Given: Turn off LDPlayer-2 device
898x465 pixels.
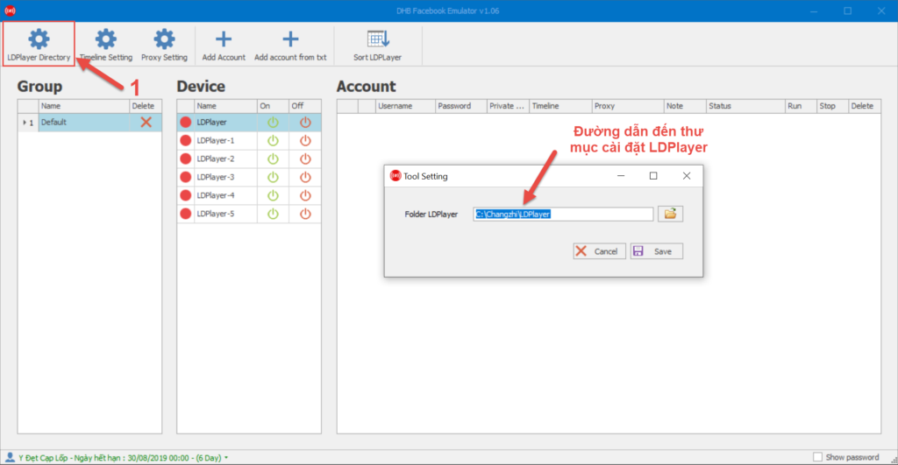Looking at the screenshot, I should point(305,159).
